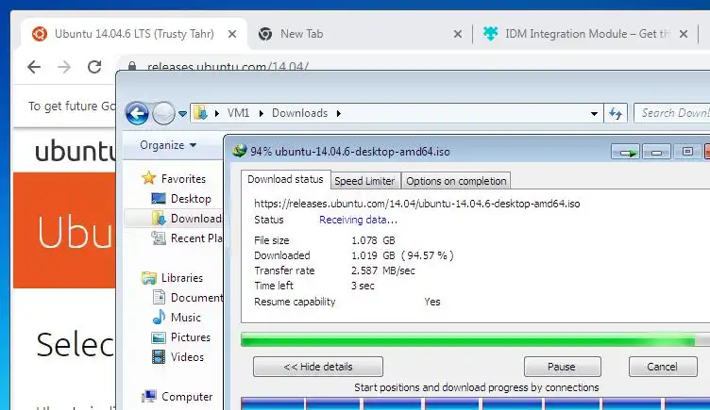710x410 pixels.
Task: Click the Search Downloads field
Action: tap(672, 113)
